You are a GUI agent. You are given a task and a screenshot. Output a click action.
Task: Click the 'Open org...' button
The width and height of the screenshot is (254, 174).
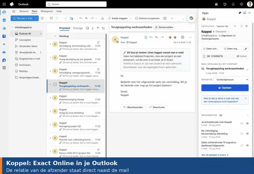(x=232, y=49)
